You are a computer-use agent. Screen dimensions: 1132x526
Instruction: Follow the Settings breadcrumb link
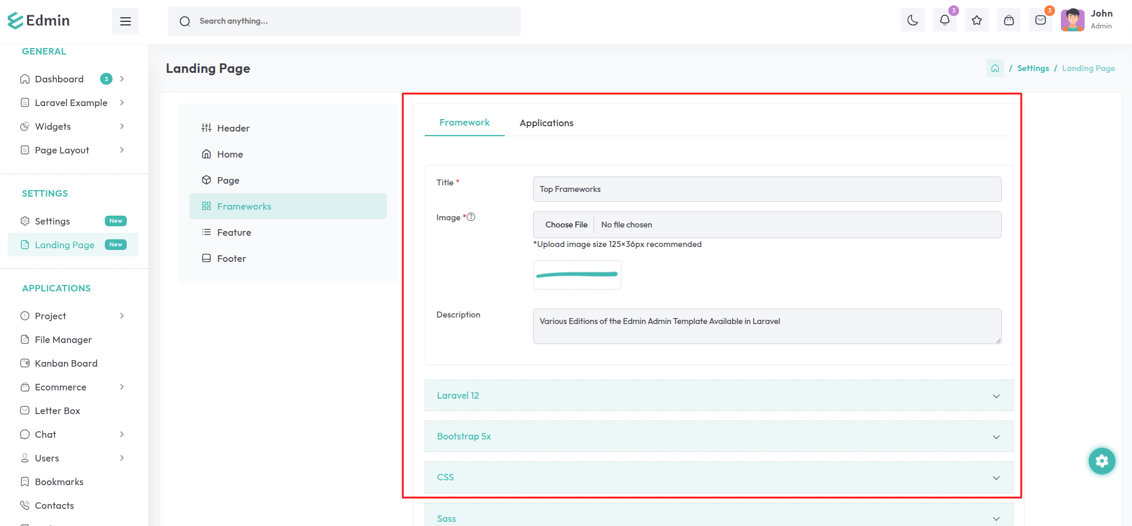(x=1032, y=69)
